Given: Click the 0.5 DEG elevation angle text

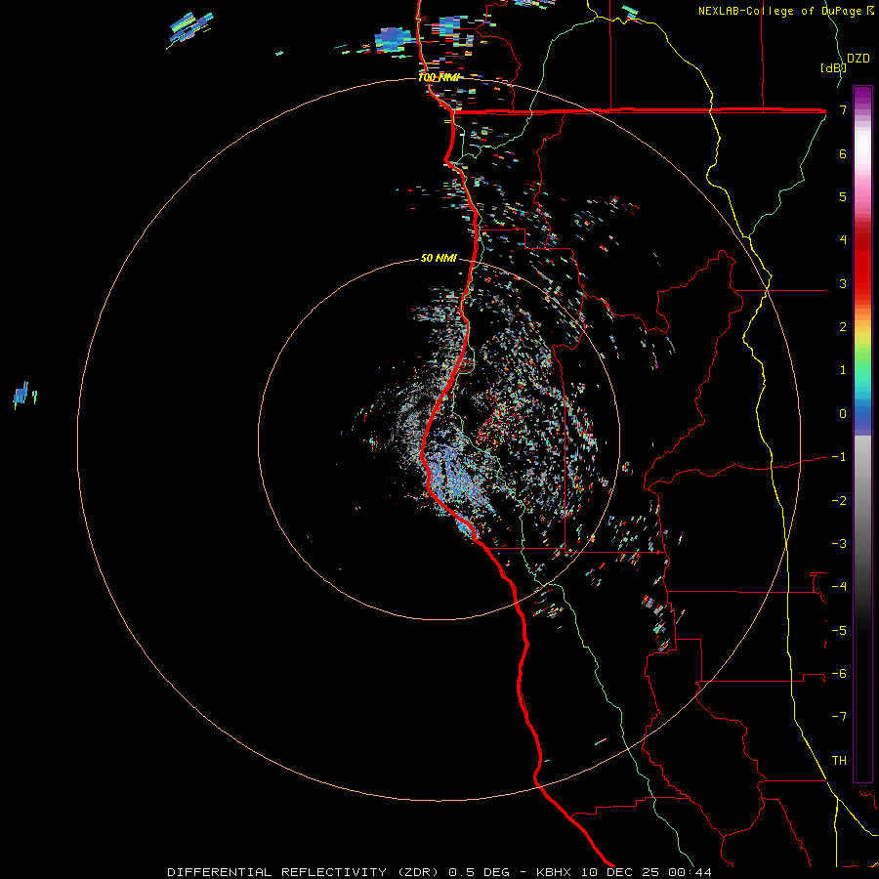Looking at the screenshot, I should 479,872.
